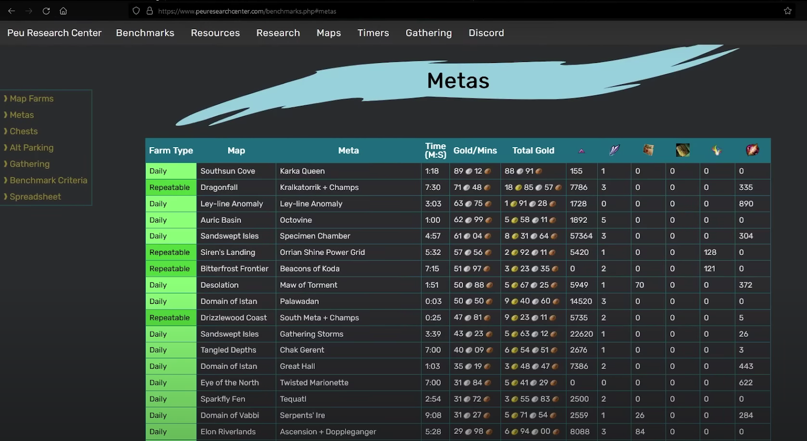Open the Maps menu item
The image size is (807, 441).
(328, 33)
